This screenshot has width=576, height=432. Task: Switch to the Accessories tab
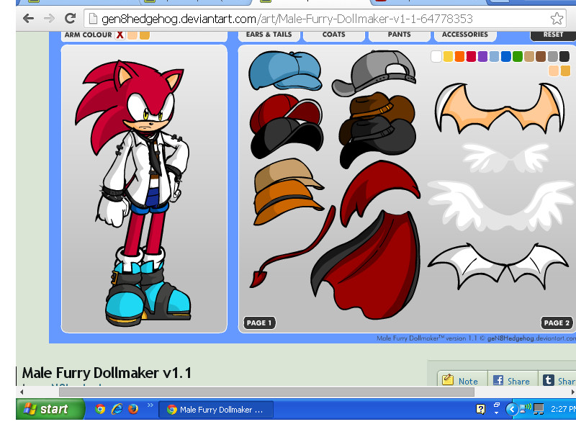pos(464,35)
